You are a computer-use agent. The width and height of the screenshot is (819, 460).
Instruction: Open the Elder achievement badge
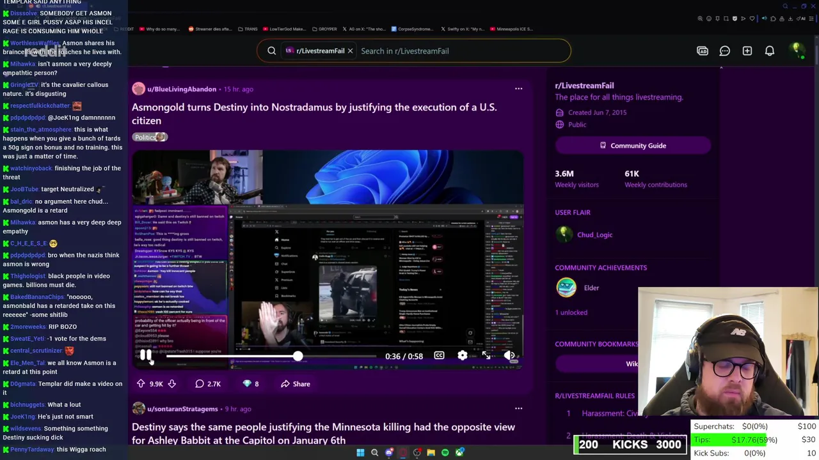566,287
